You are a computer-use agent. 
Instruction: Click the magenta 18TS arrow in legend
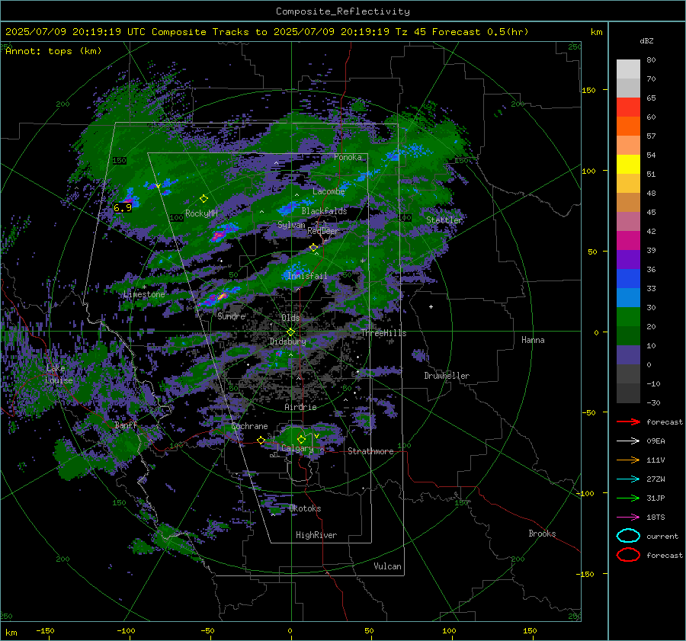[x=628, y=518]
